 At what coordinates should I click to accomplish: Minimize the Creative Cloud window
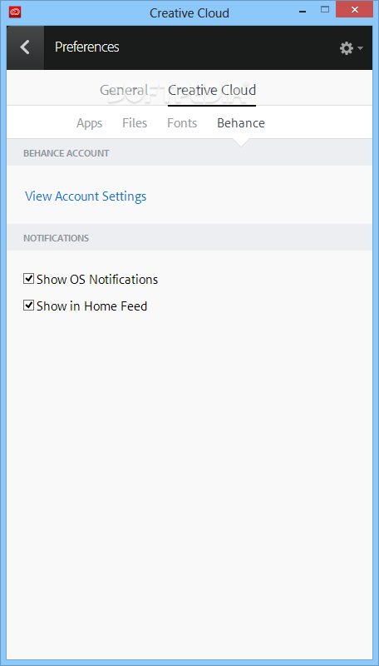tap(303, 12)
